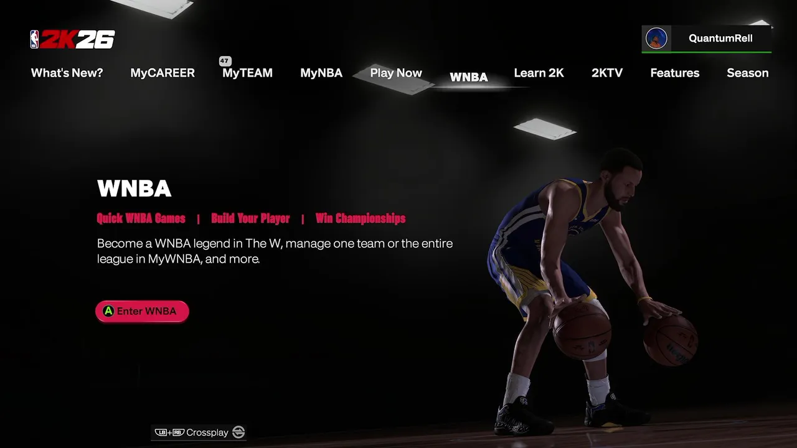Click the Win Championships text
797x448 pixels.
click(361, 218)
